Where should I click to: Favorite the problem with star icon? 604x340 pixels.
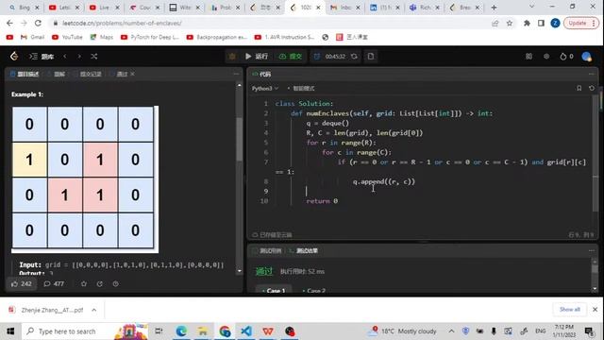pyautogui.click(x=84, y=284)
